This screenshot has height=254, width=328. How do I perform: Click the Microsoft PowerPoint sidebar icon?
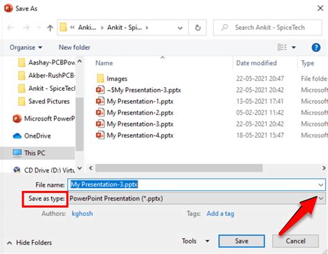17,118
